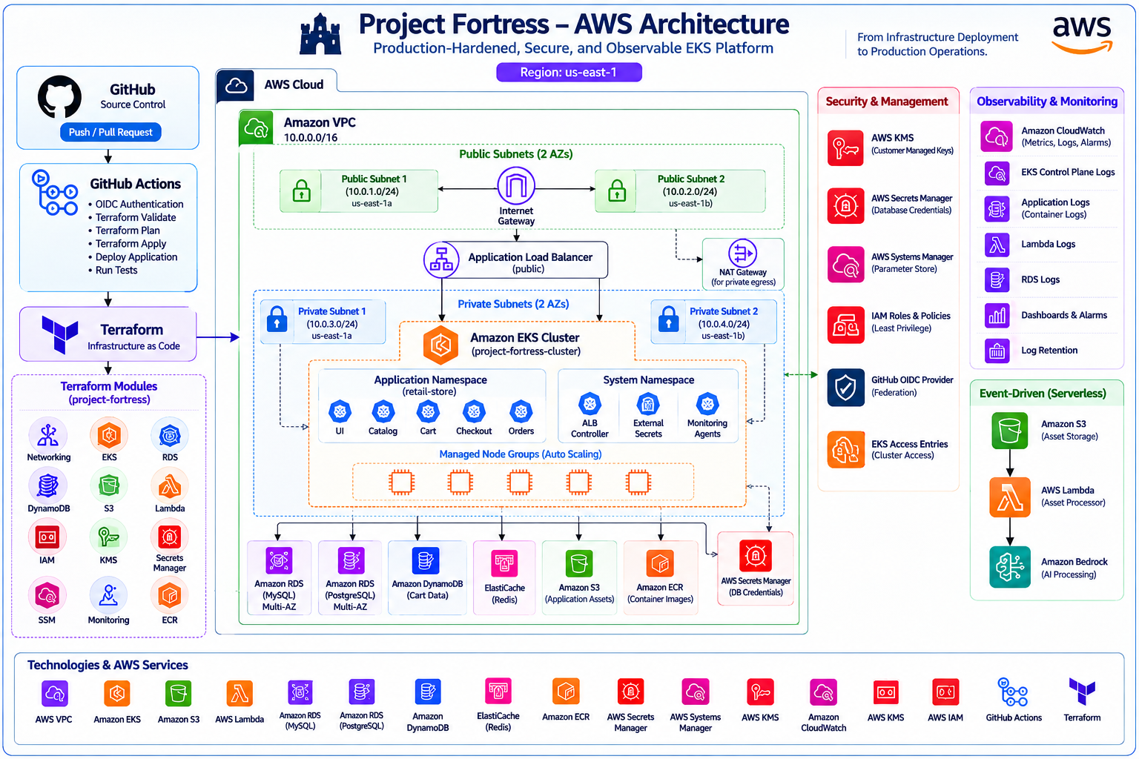
Task: Select the Amazon Bedrock AI Processing icon
Action: click(1009, 567)
